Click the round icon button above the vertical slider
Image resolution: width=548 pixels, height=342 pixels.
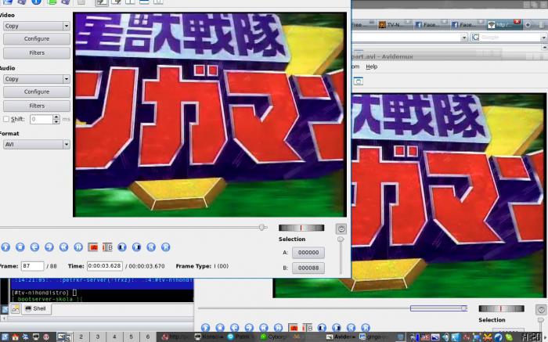pyautogui.click(x=341, y=229)
